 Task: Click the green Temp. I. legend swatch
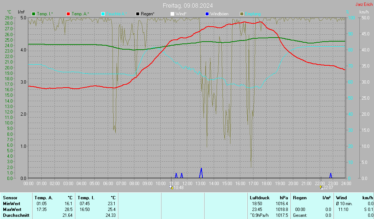click(x=34, y=14)
